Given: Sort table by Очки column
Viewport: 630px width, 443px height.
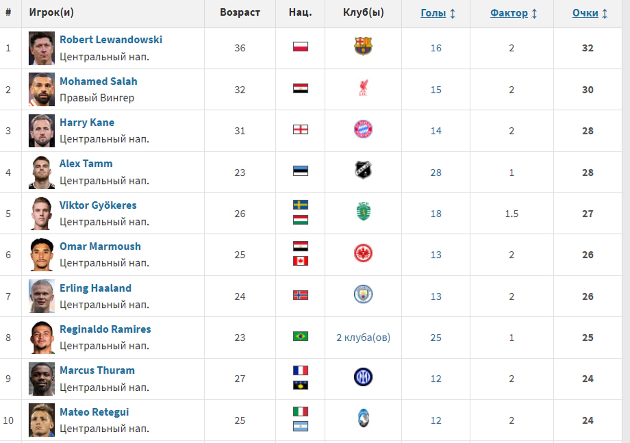Looking at the screenshot, I should (585, 13).
